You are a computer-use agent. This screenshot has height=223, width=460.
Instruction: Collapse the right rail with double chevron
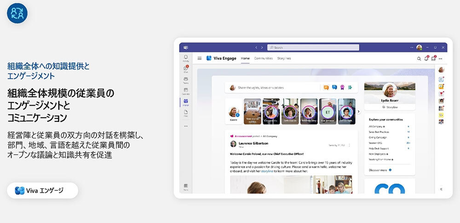(x=441, y=189)
